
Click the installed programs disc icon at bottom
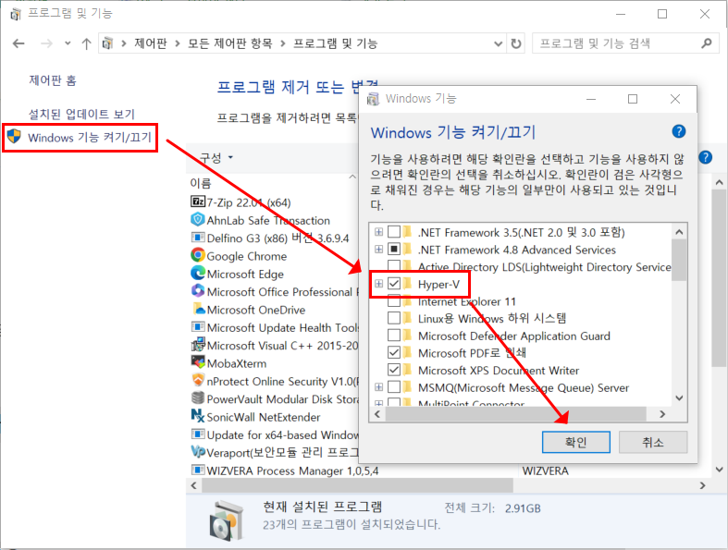pyautogui.click(x=225, y=520)
